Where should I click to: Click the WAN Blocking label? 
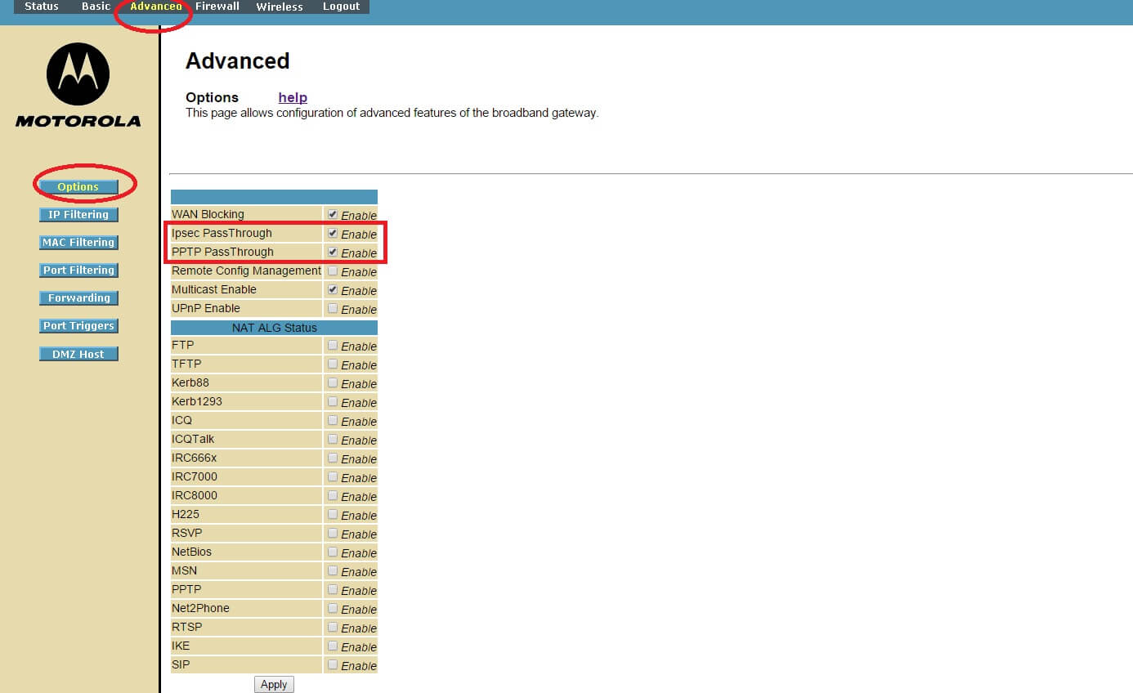click(x=208, y=214)
